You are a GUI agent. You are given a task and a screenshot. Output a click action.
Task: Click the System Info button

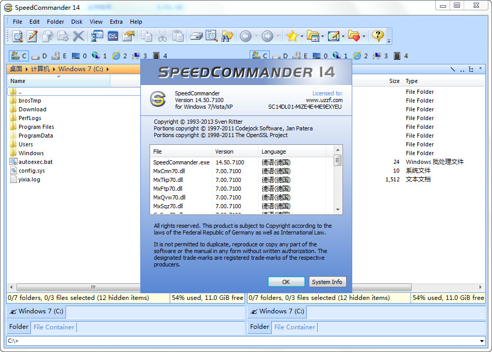[x=327, y=281]
